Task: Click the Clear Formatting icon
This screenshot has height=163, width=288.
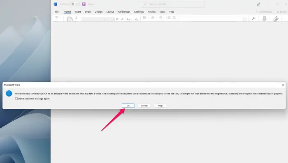Action: click(x=137, y=19)
